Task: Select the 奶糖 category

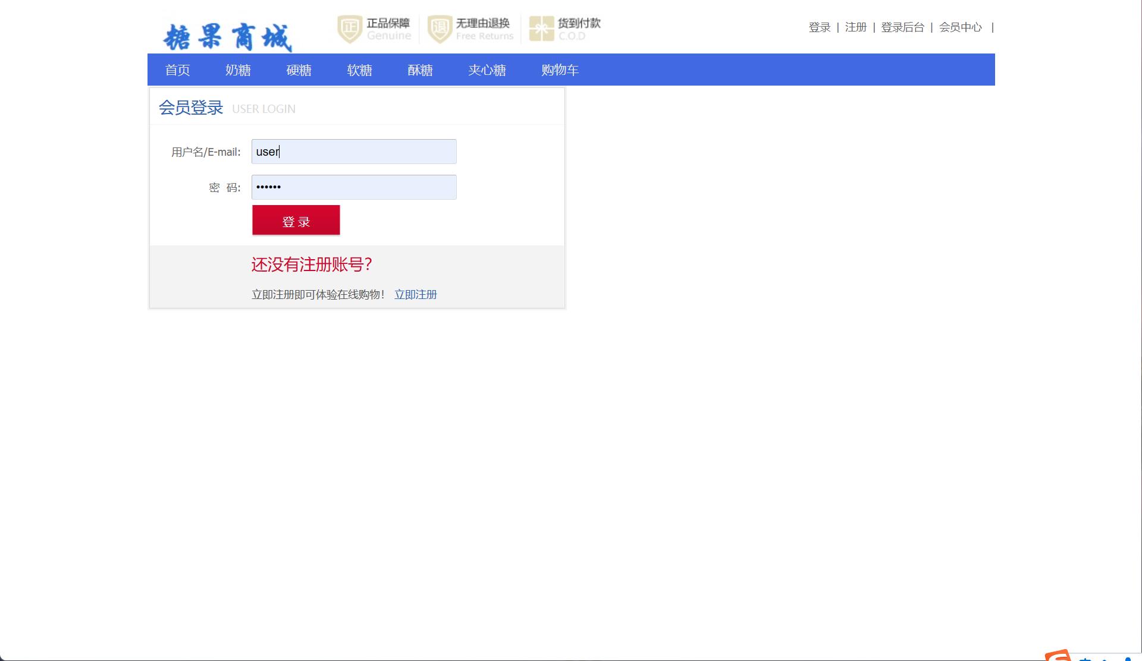Action: pos(238,70)
